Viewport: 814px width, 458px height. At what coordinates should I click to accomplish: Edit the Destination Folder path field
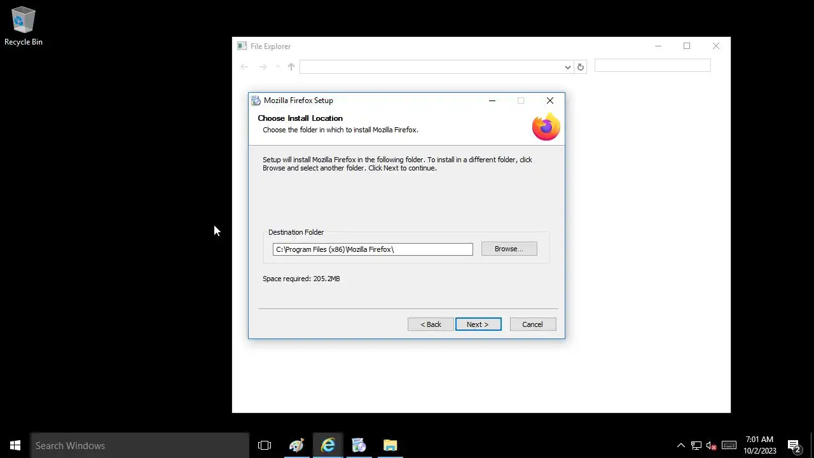[373, 249]
